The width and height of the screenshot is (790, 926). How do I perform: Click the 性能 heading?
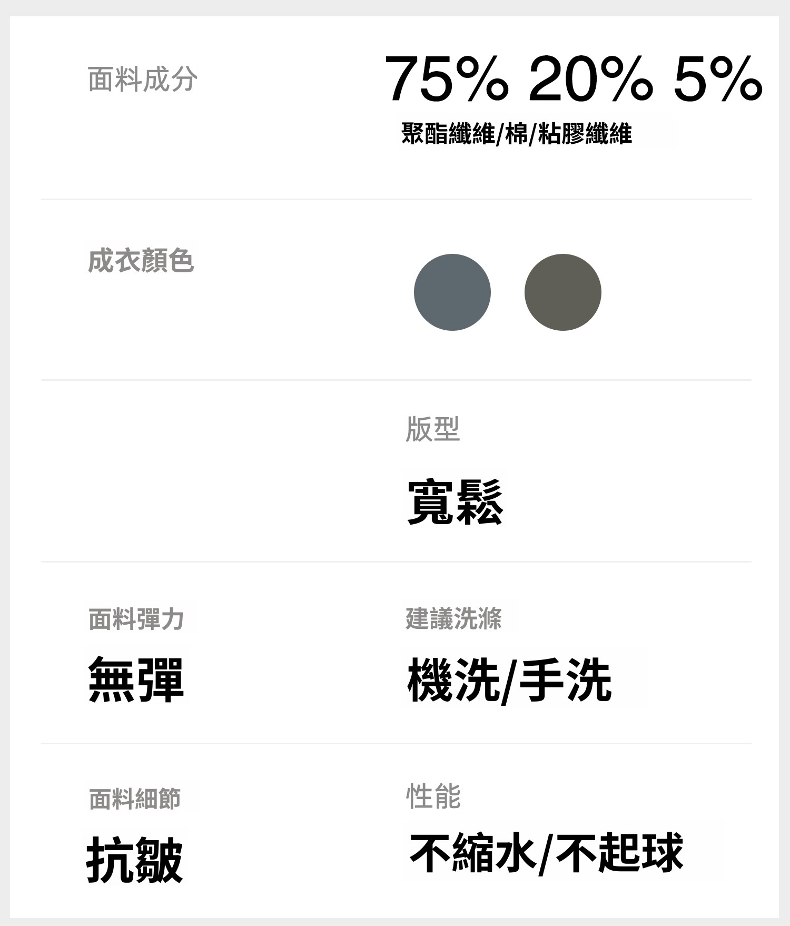tap(433, 796)
